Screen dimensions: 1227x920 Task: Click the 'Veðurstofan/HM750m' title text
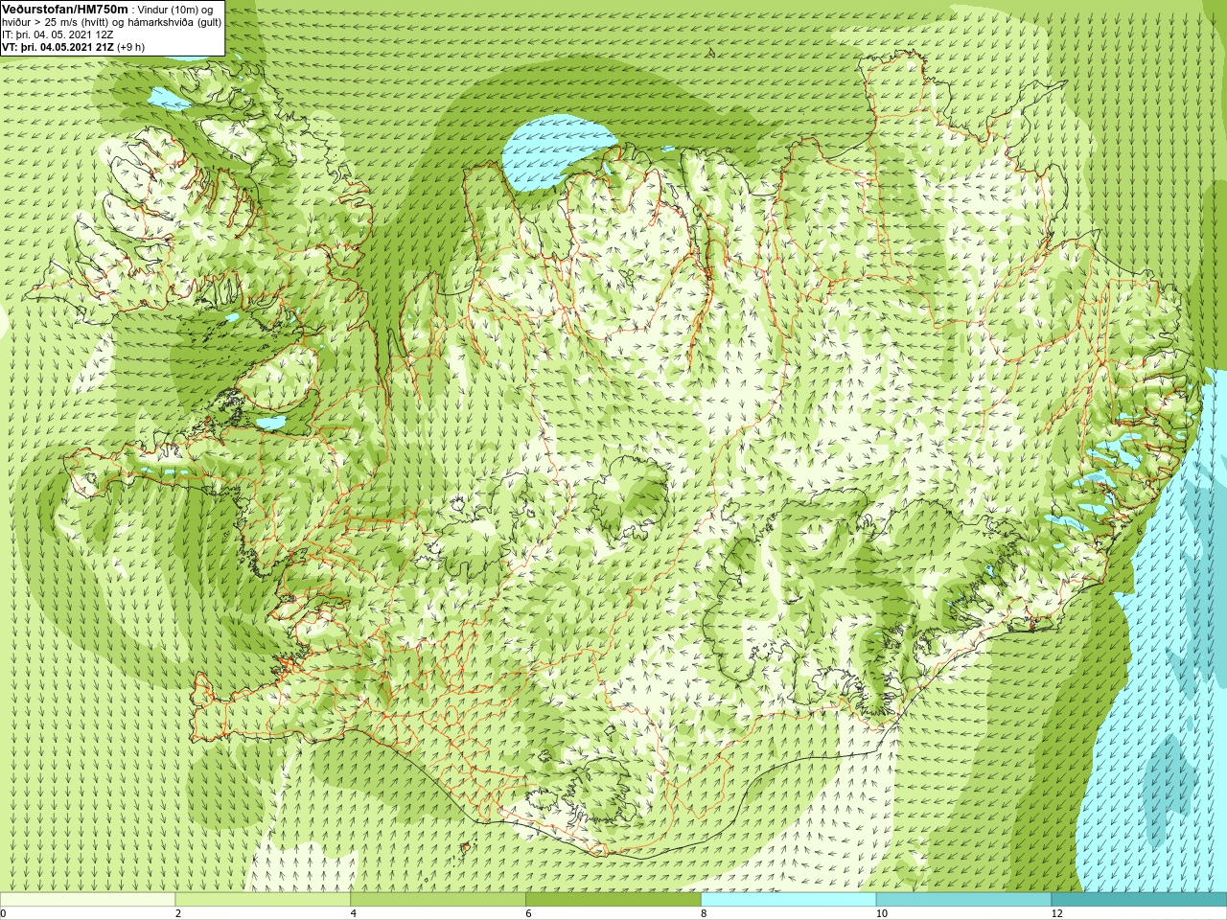coord(65,9)
